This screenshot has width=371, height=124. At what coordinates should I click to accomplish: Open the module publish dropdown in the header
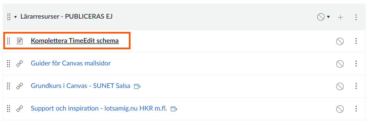pyautogui.click(x=324, y=17)
